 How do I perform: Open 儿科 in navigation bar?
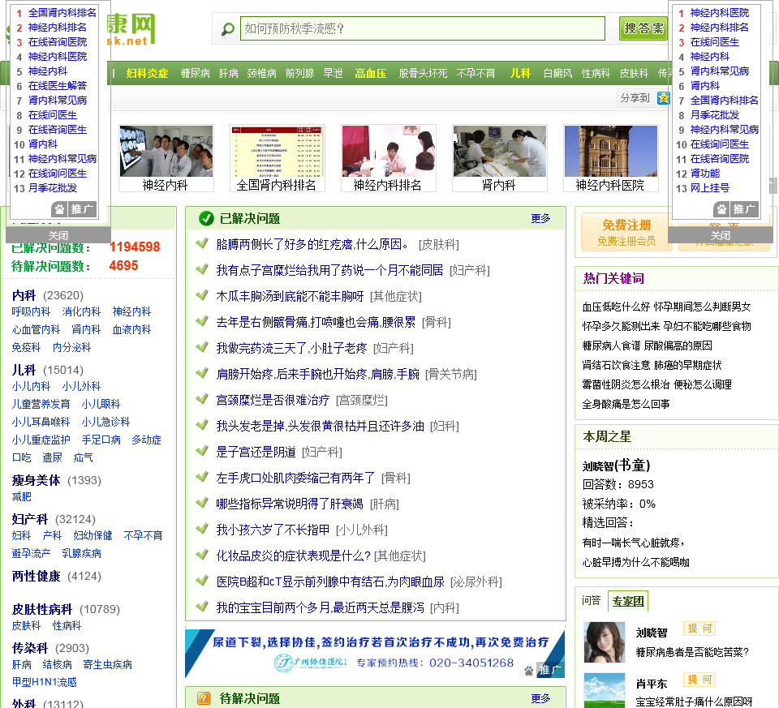pos(520,74)
